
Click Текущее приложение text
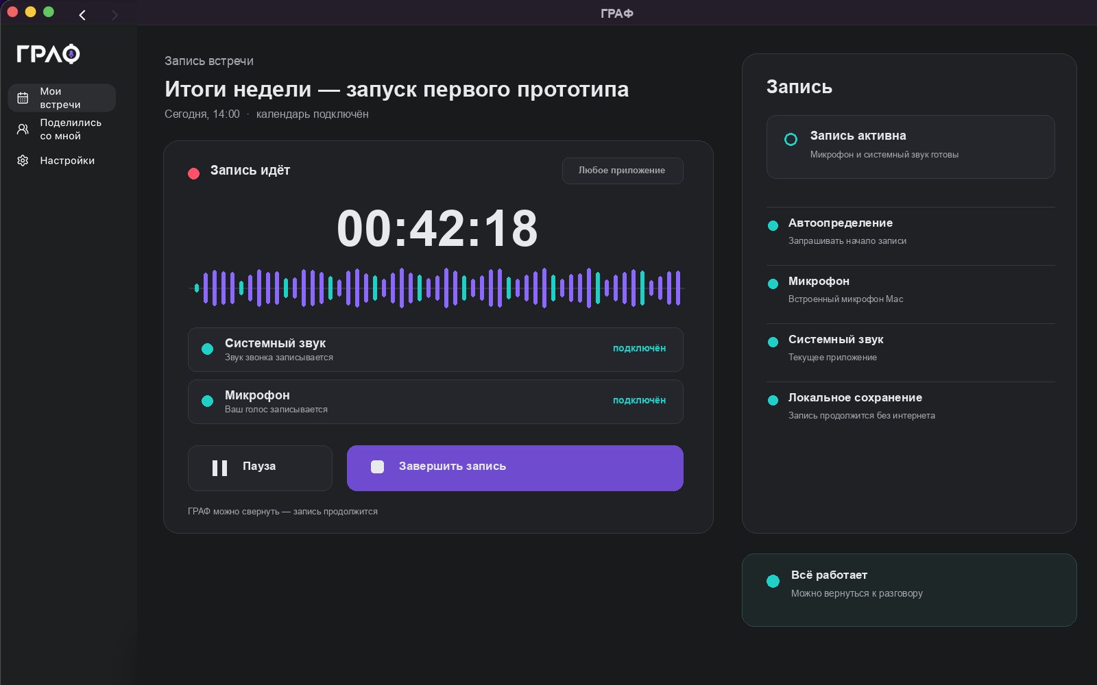832,357
